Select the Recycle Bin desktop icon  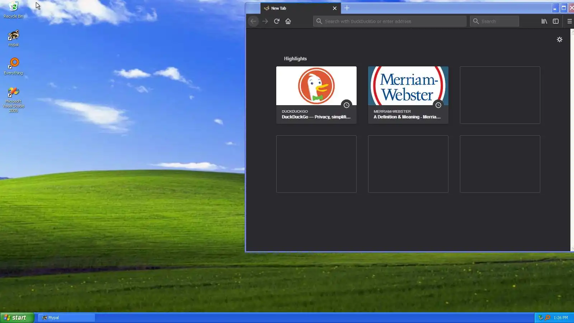(x=13, y=10)
